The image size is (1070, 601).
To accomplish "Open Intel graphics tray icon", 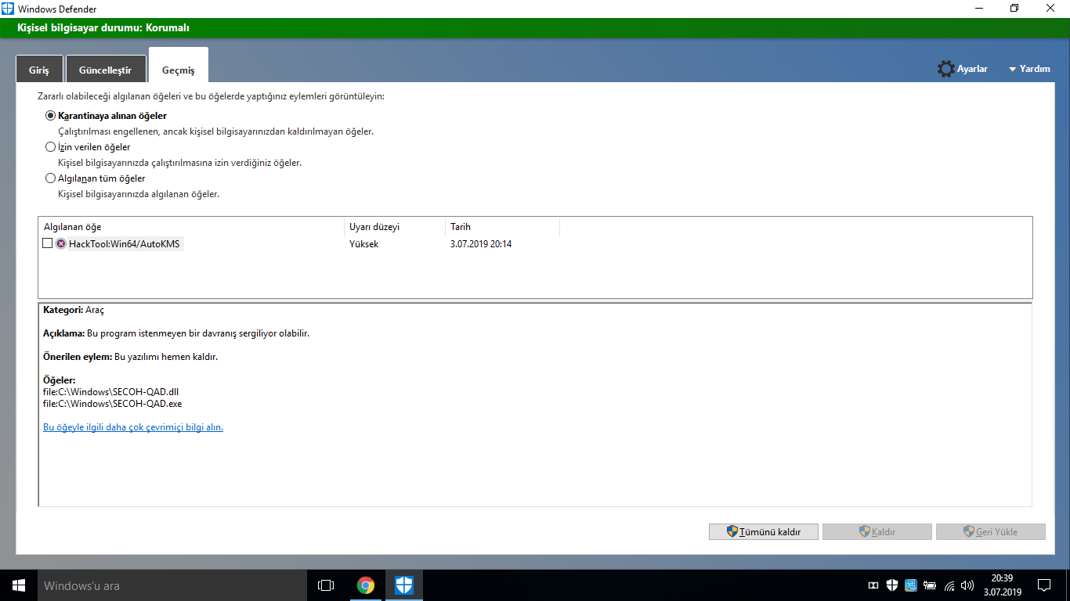I will pyautogui.click(x=911, y=585).
